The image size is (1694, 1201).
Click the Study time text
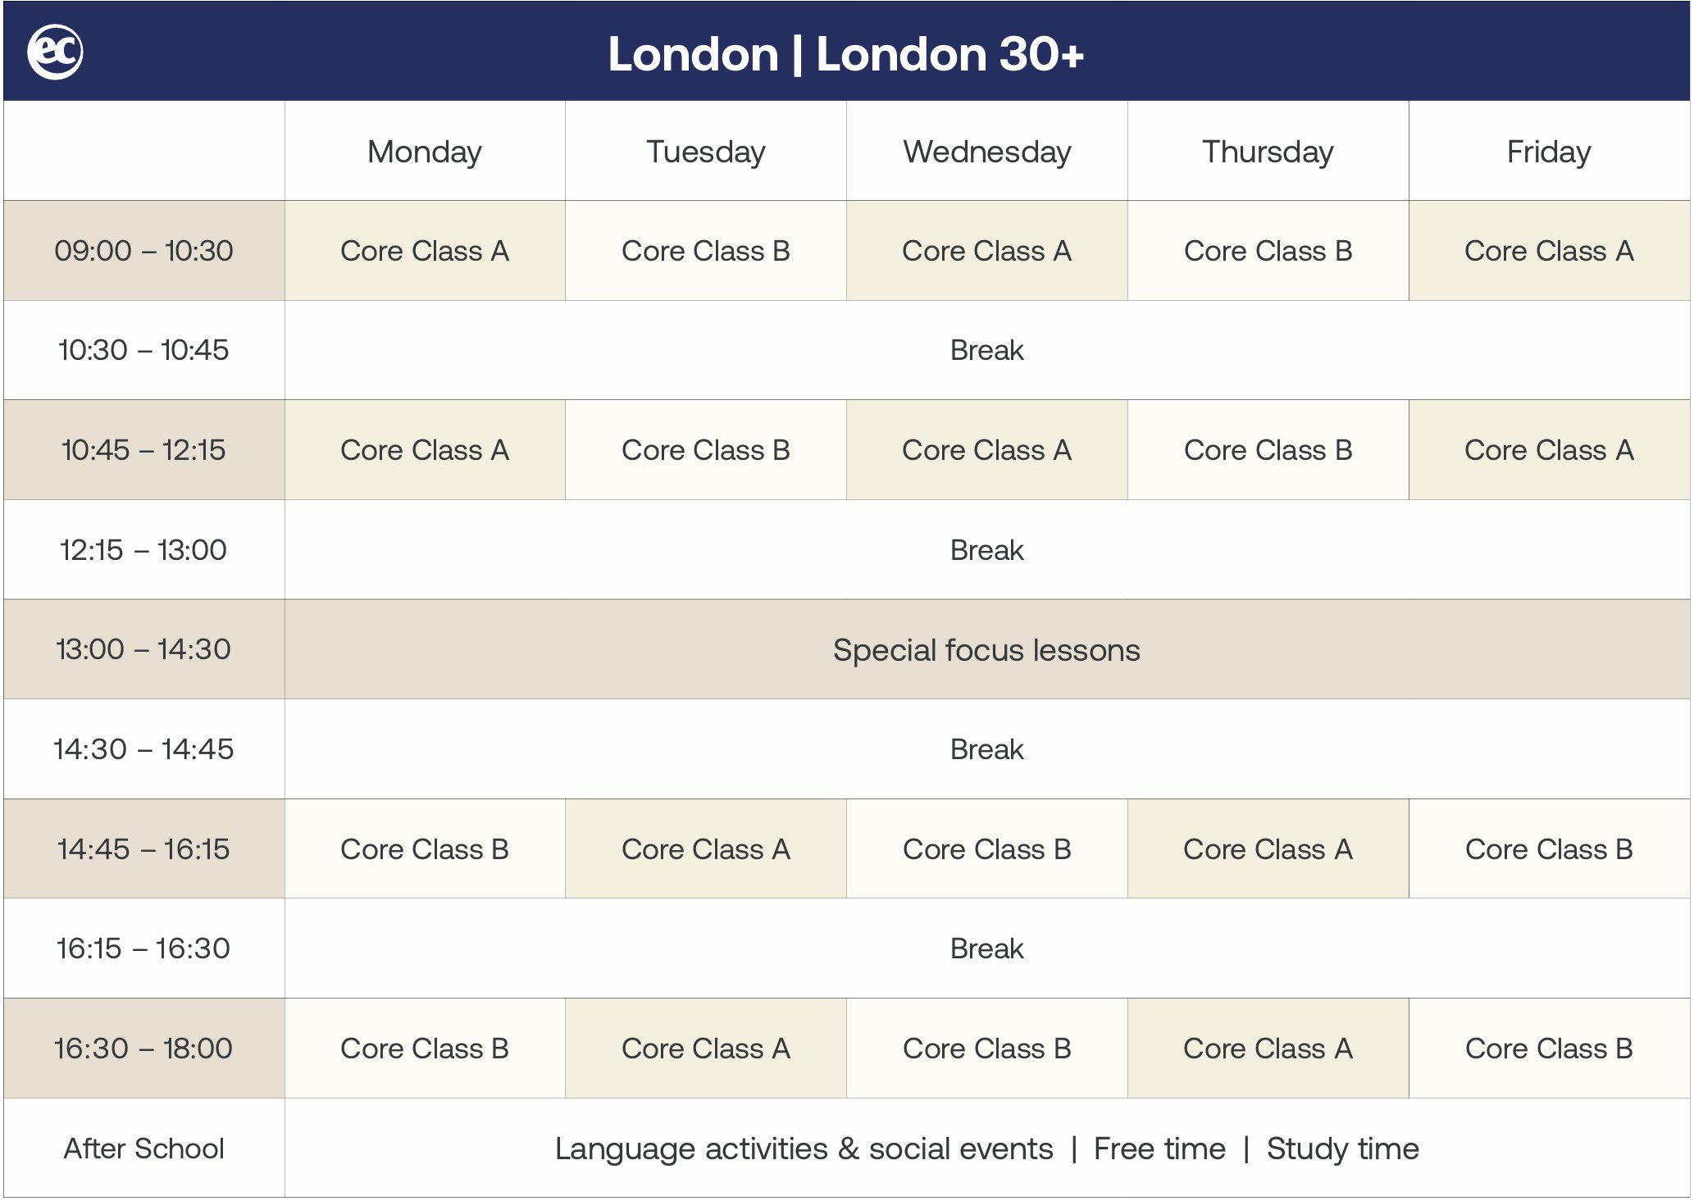click(1342, 1149)
